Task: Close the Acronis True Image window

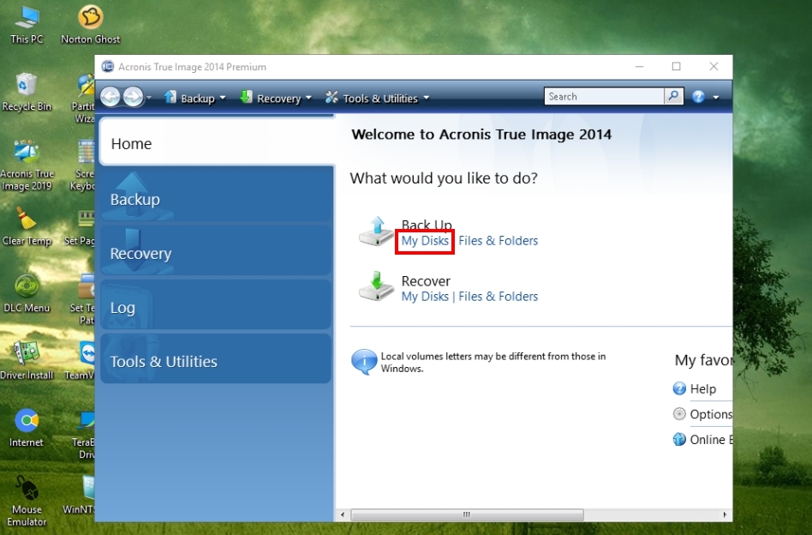Action: tap(713, 66)
